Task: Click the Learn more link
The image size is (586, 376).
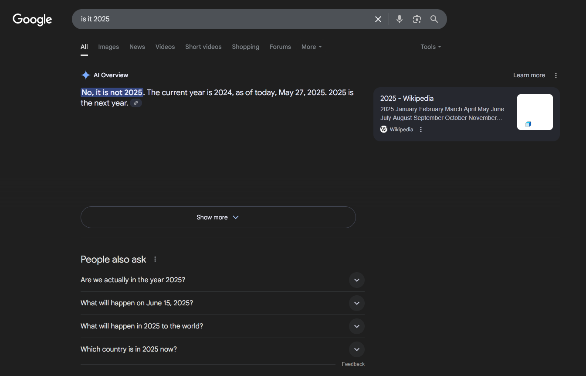Action: click(x=529, y=75)
